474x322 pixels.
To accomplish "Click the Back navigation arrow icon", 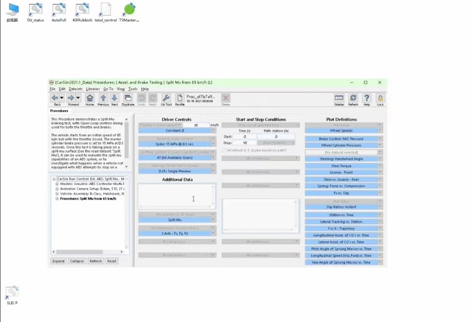I will (x=55, y=98).
